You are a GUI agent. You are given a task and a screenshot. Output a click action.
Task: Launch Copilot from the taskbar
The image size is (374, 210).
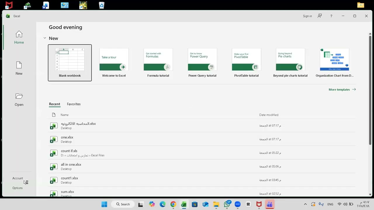pyautogui.click(x=152, y=204)
